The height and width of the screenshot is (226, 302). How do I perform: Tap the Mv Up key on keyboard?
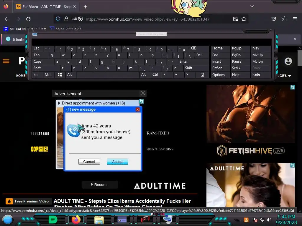coord(261,55)
